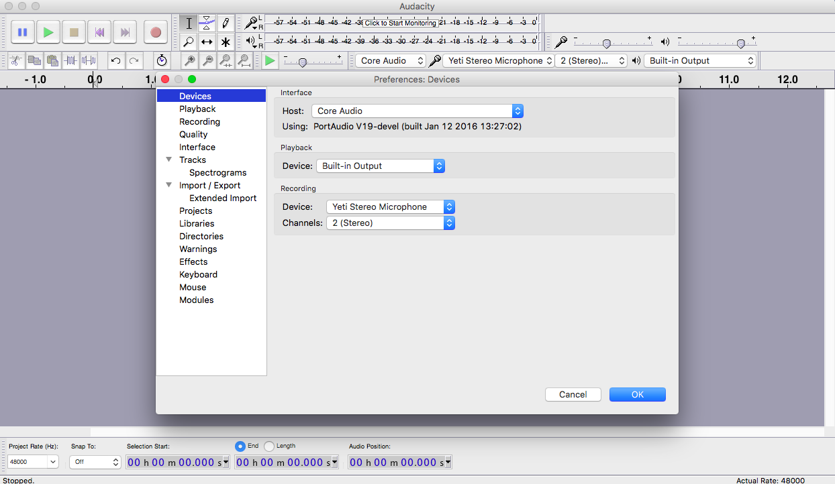Click the Zoom In magnifier icon

coord(190,61)
